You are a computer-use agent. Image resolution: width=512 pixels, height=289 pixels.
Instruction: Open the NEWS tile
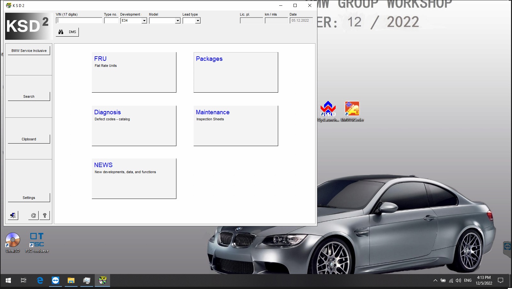[x=134, y=179]
